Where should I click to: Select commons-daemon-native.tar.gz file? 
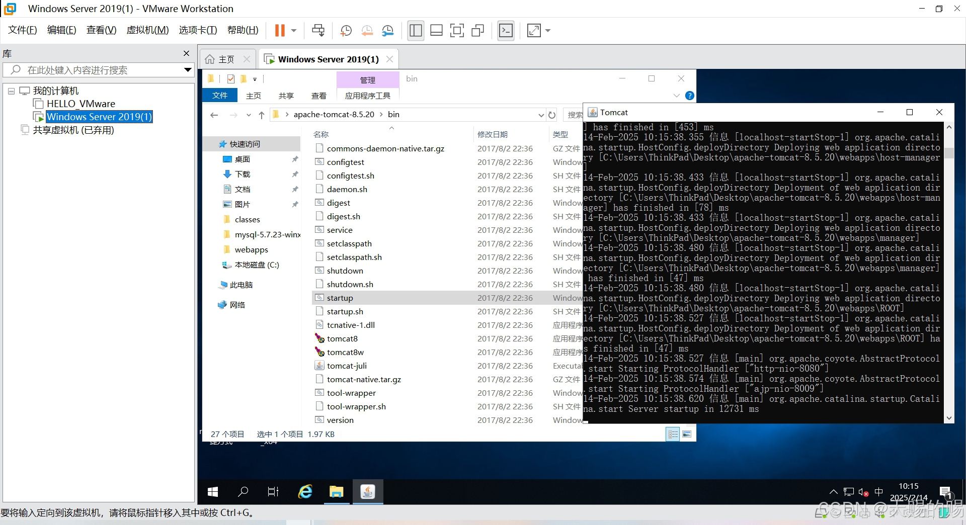[x=385, y=149]
